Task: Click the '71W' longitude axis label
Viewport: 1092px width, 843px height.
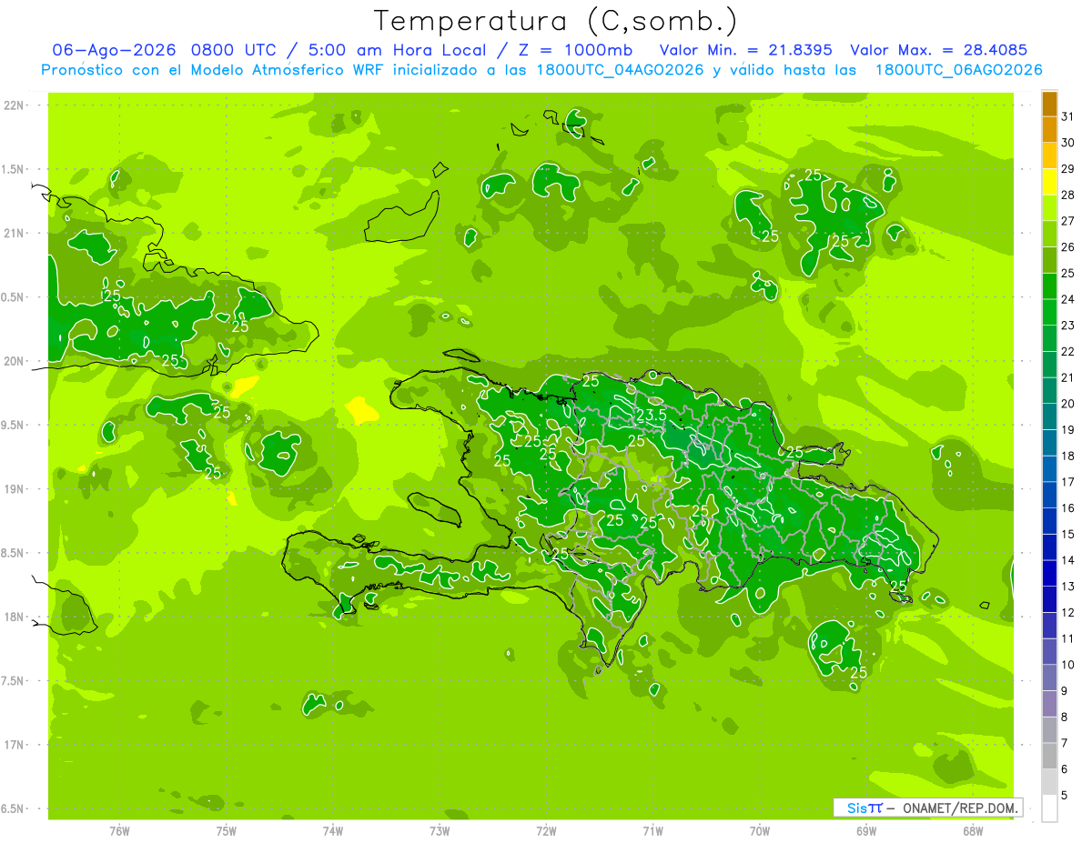Action: (652, 830)
